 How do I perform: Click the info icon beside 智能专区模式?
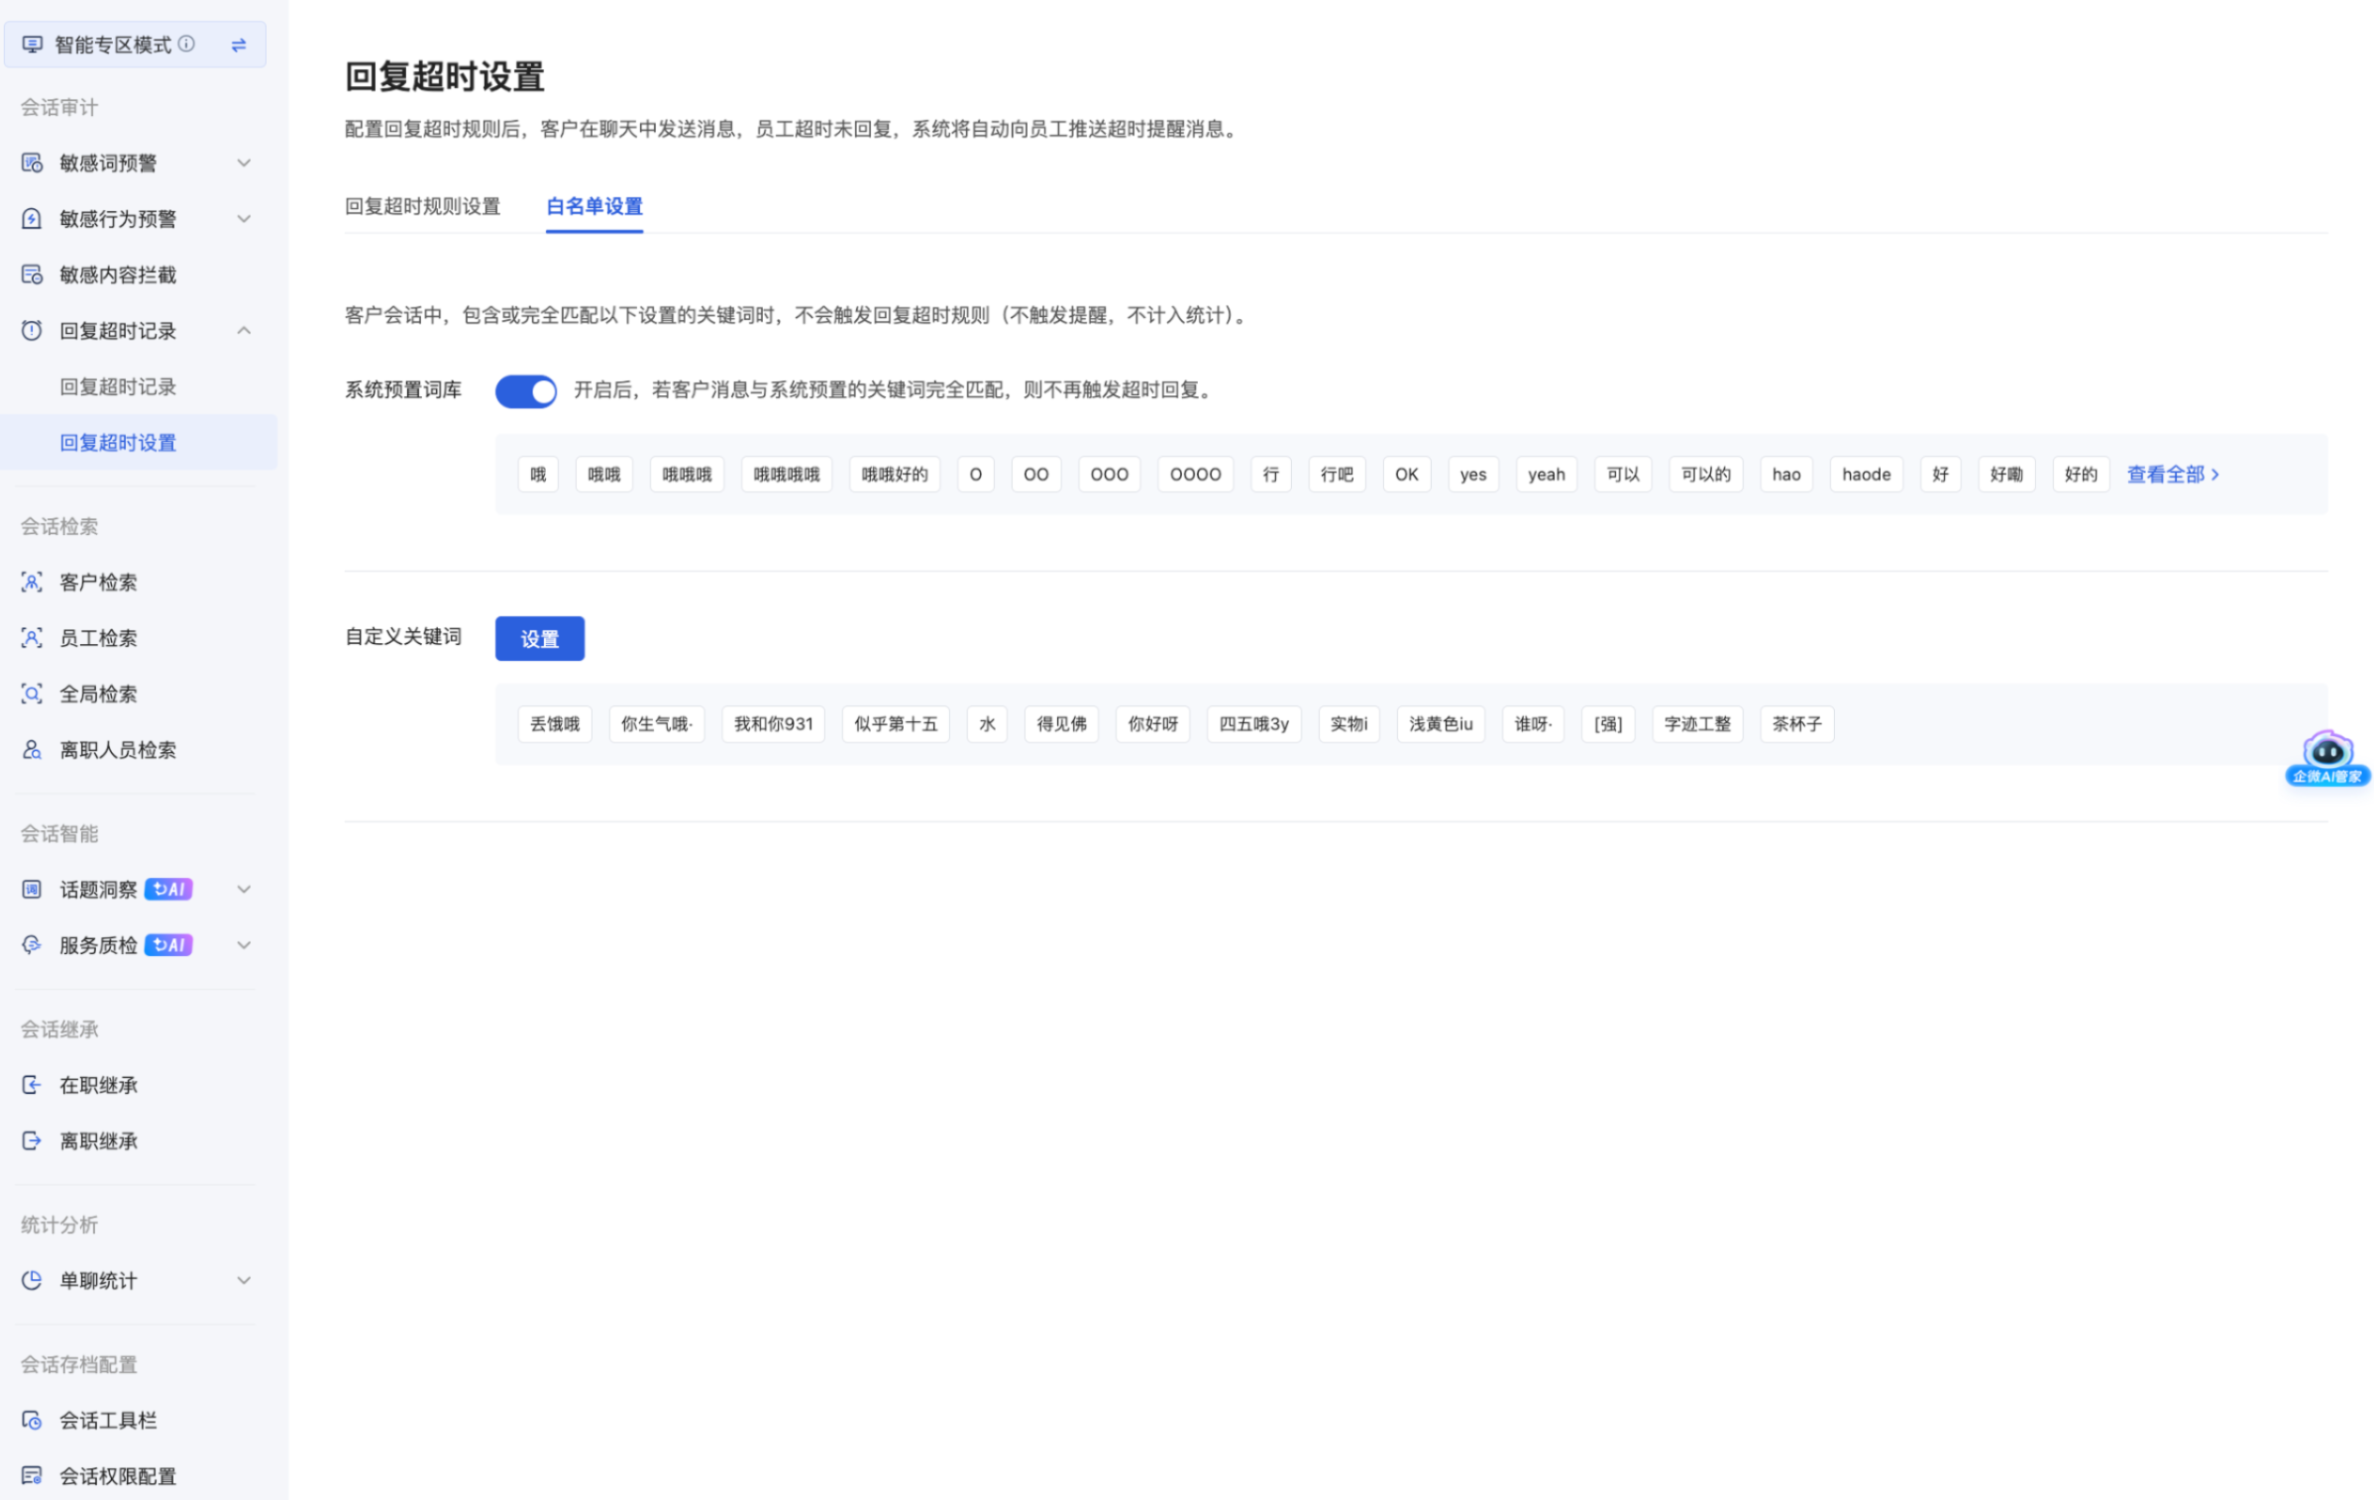coord(186,44)
